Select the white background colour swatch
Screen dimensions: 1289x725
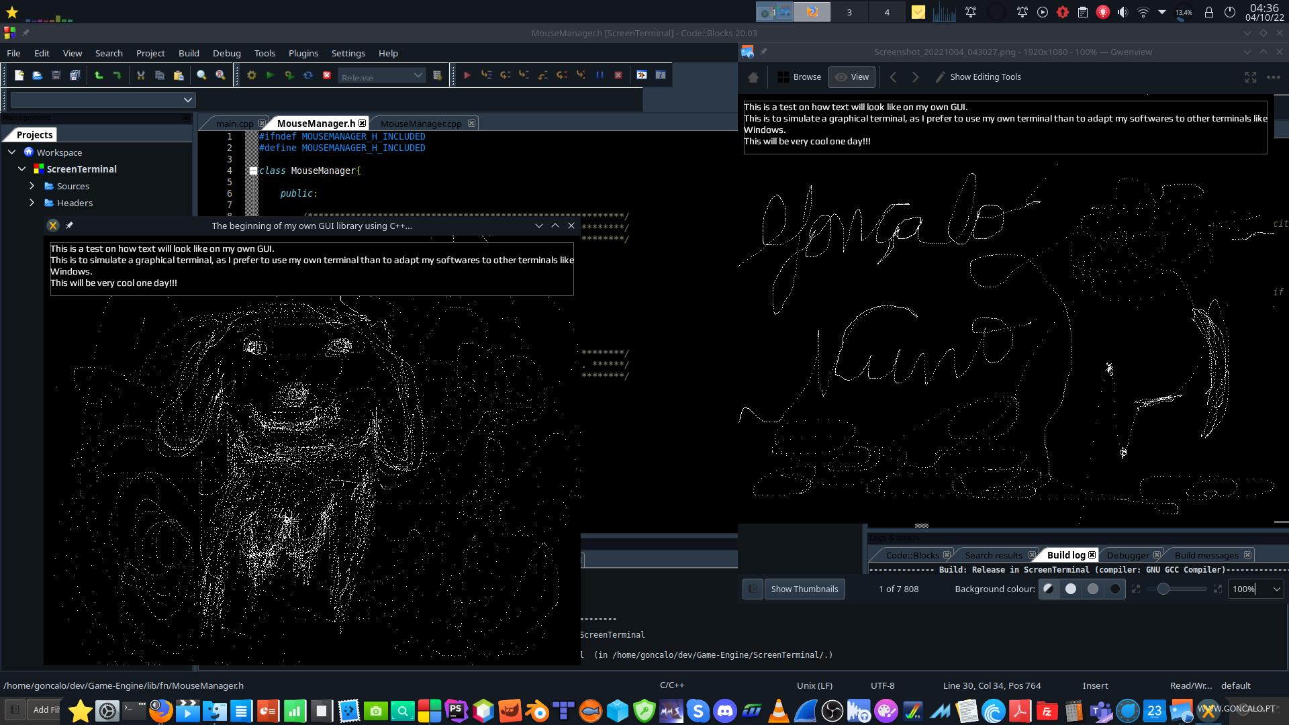coord(1071,589)
